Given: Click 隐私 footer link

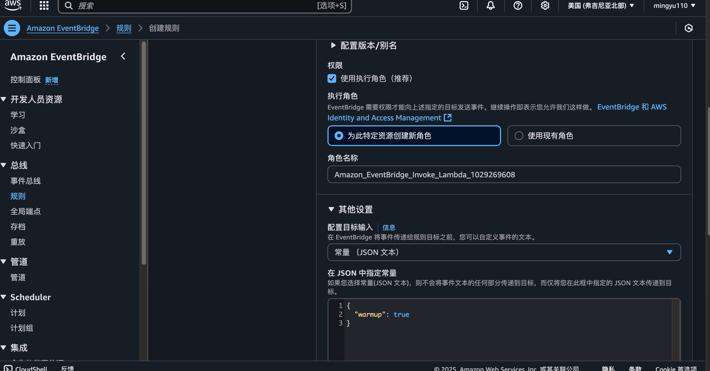Looking at the screenshot, I should coord(608,369).
